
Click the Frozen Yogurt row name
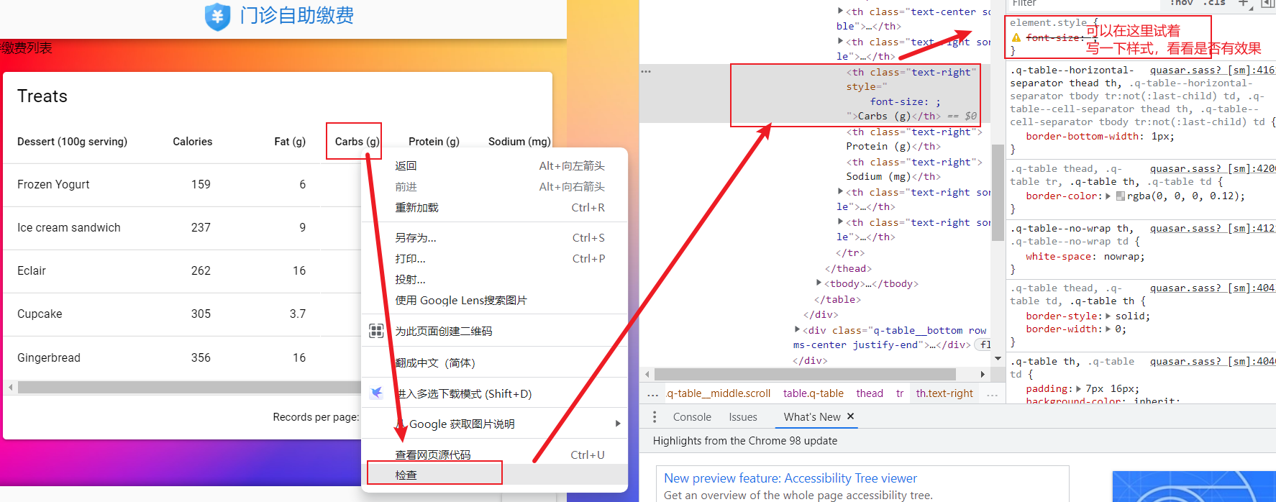[53, 184]
